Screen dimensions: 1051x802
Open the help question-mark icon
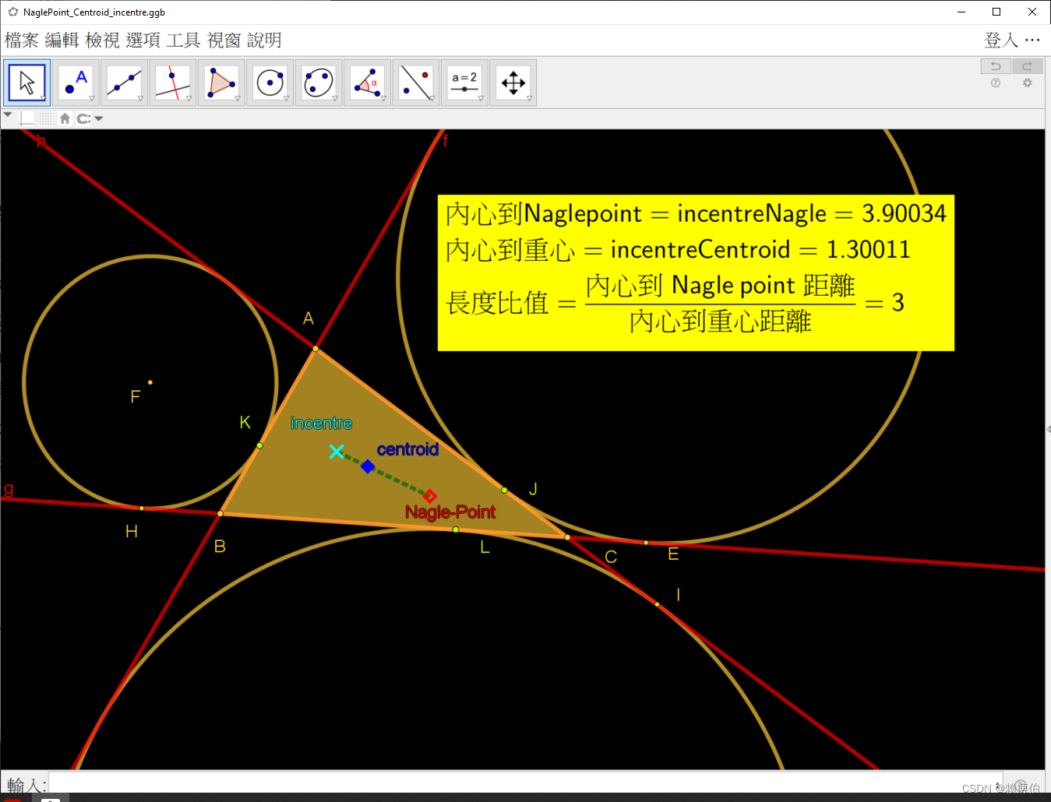pyautogui.click(x=996, y=83)
